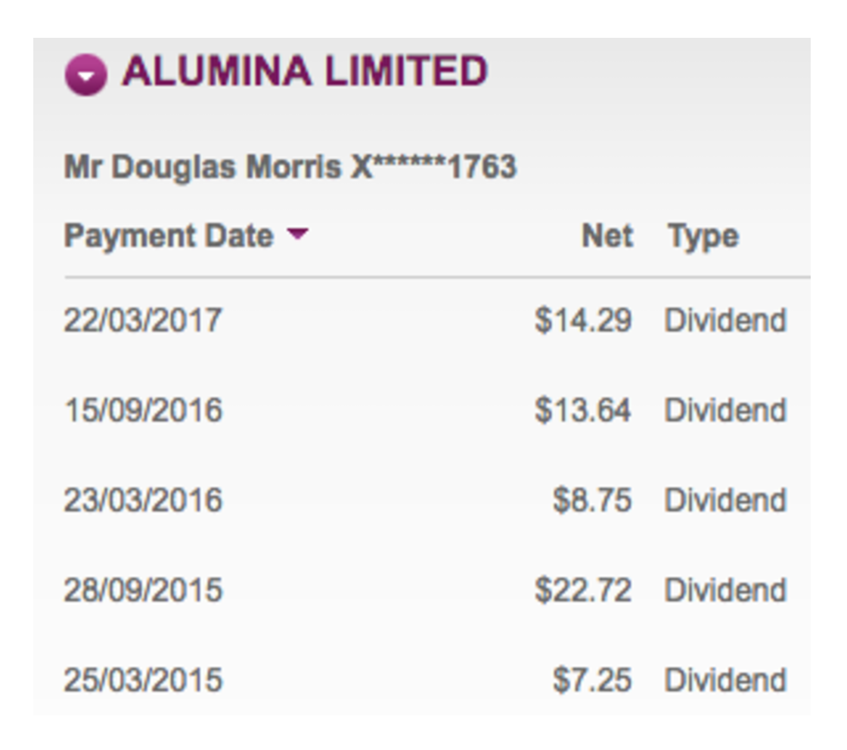Viewport: 847px width, 750px height.
Task: Click the Net column header
Action: pos(609,235)
